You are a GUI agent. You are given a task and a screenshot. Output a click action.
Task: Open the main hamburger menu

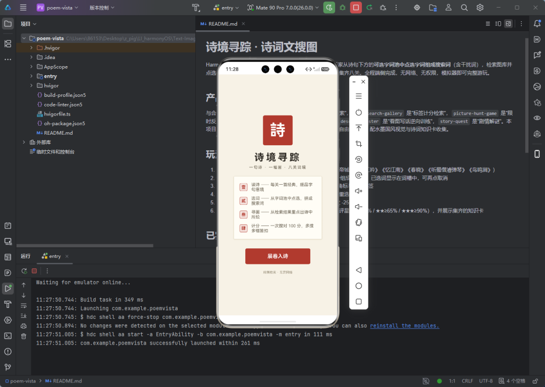(x=23, y=7)
